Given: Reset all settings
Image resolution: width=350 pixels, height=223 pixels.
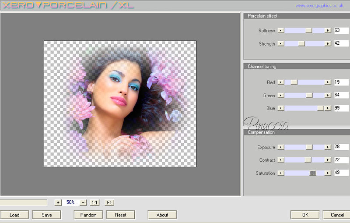Looking at the screenshot, I should coord(121,215).
